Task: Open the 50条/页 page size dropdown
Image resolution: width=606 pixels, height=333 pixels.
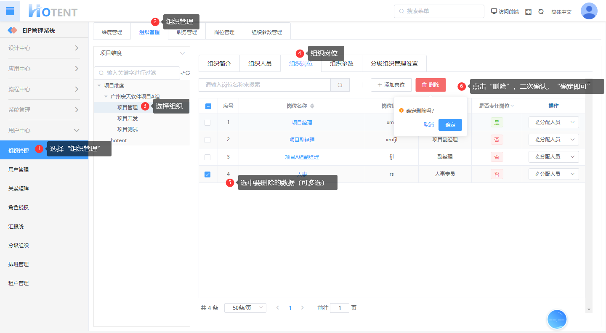Action: coord(245,308)
